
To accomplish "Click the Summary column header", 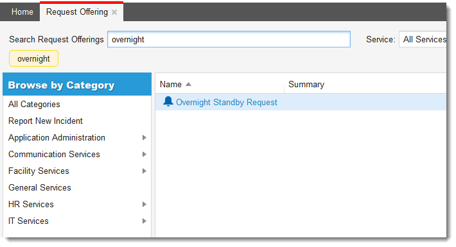I will (306, 85).
